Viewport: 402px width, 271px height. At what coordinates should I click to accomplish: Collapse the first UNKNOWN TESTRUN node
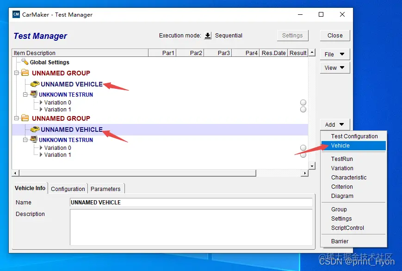(25, 94)
